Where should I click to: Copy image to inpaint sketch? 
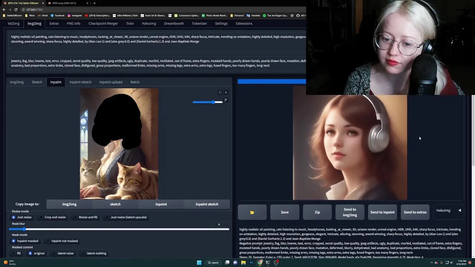[207, 204]
